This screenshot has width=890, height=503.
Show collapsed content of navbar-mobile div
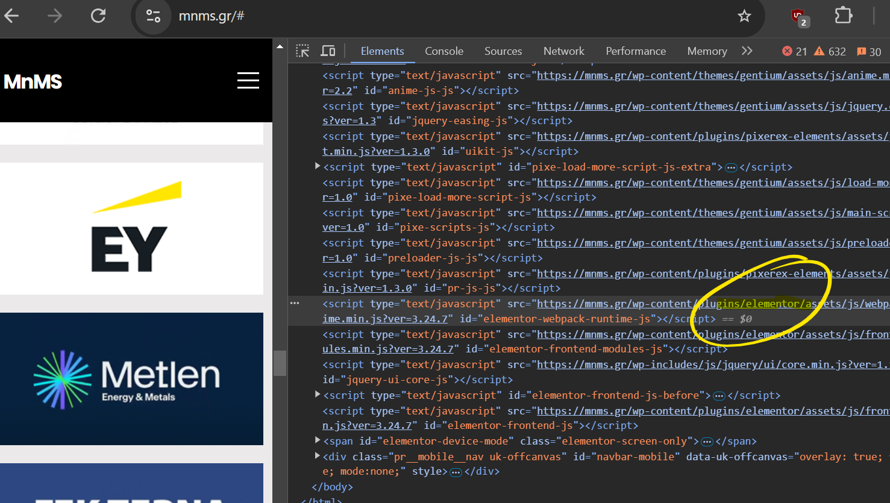[x=456, y=472]
